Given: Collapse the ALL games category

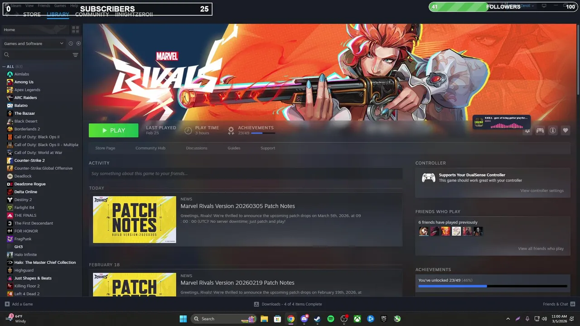Looking at the screenshot, I should [x=4, y=67].
